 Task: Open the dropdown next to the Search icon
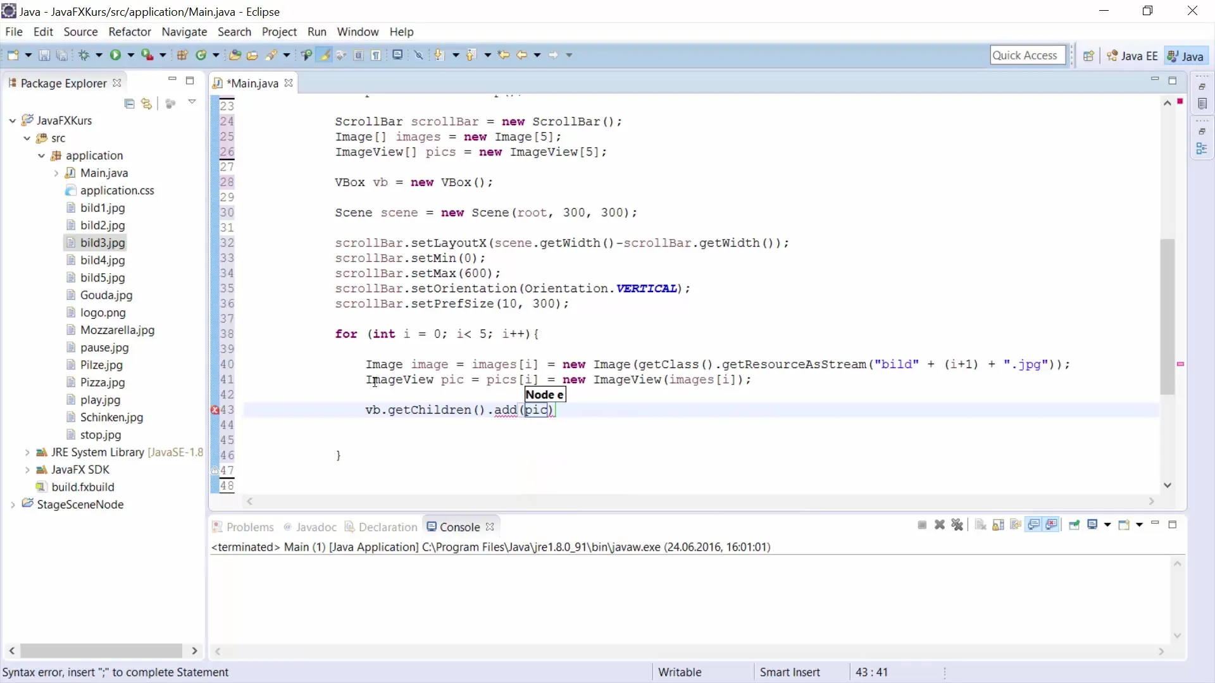287,56
